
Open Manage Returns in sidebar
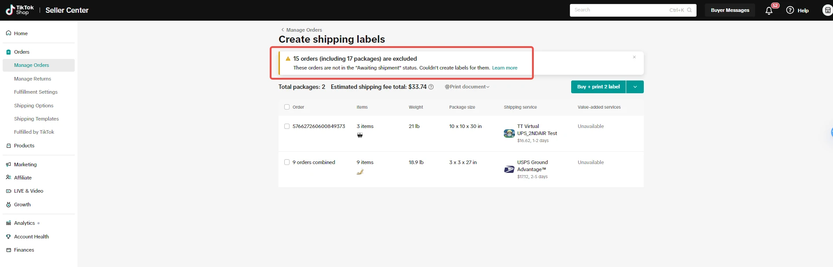pos(33,79)
